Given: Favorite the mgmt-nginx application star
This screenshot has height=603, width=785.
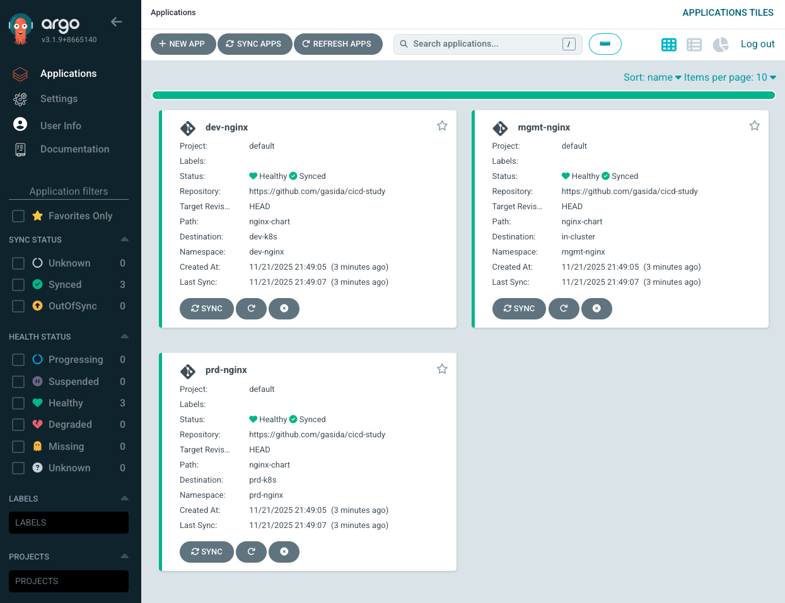Looking at the screenshot, I should tap(754, 125).
